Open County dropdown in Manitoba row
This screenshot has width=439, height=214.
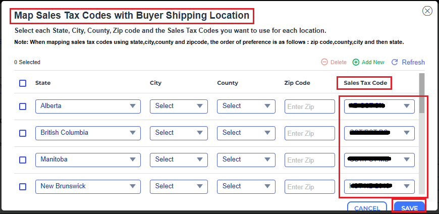click(246, 160)
